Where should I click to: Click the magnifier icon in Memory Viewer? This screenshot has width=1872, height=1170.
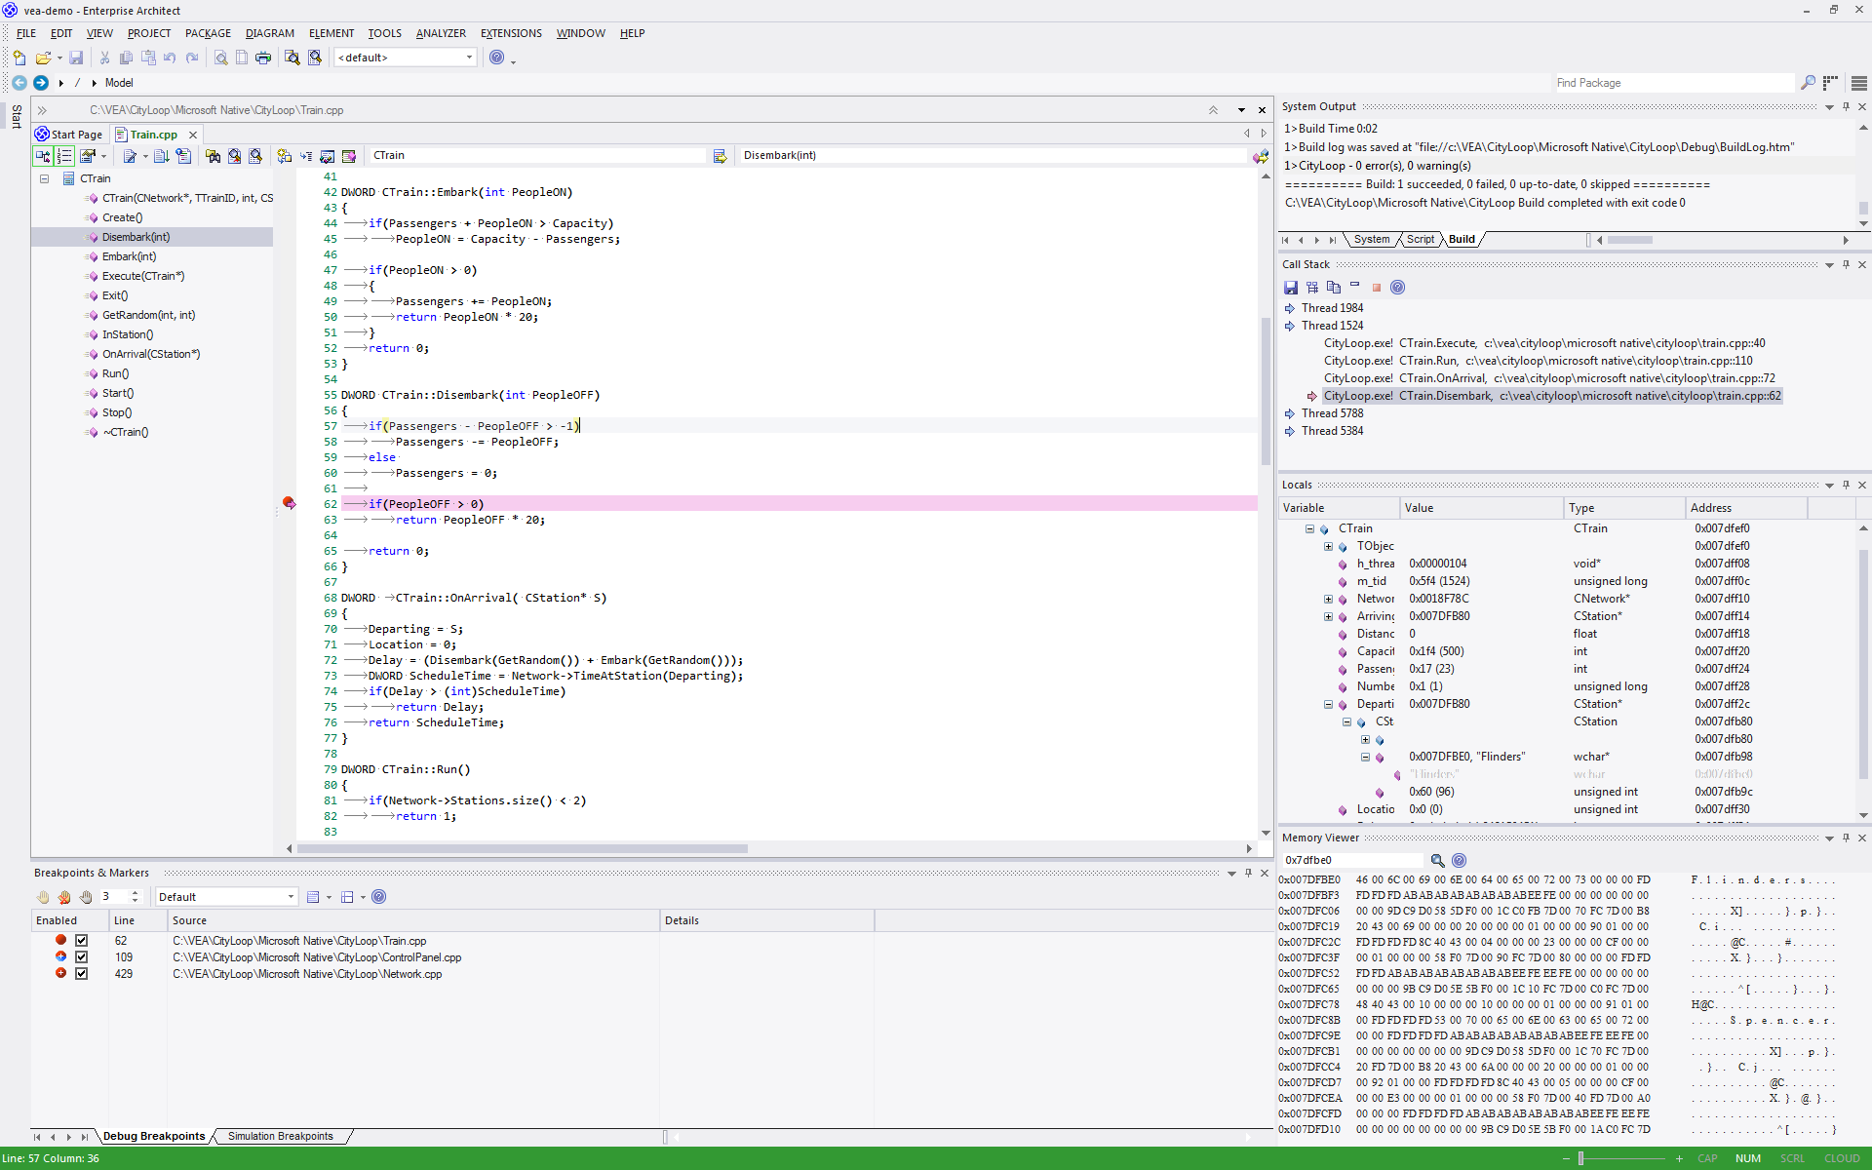click(x=1438, y=860)
